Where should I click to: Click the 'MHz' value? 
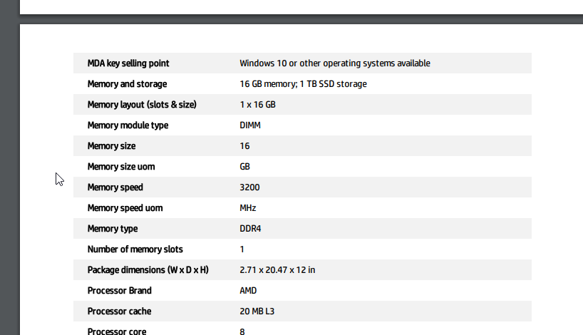click(x=247, y=208)
